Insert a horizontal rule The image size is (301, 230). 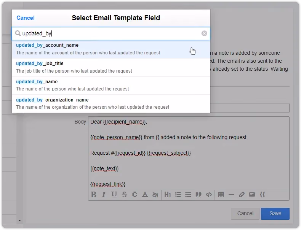click(x=231, y=195)
